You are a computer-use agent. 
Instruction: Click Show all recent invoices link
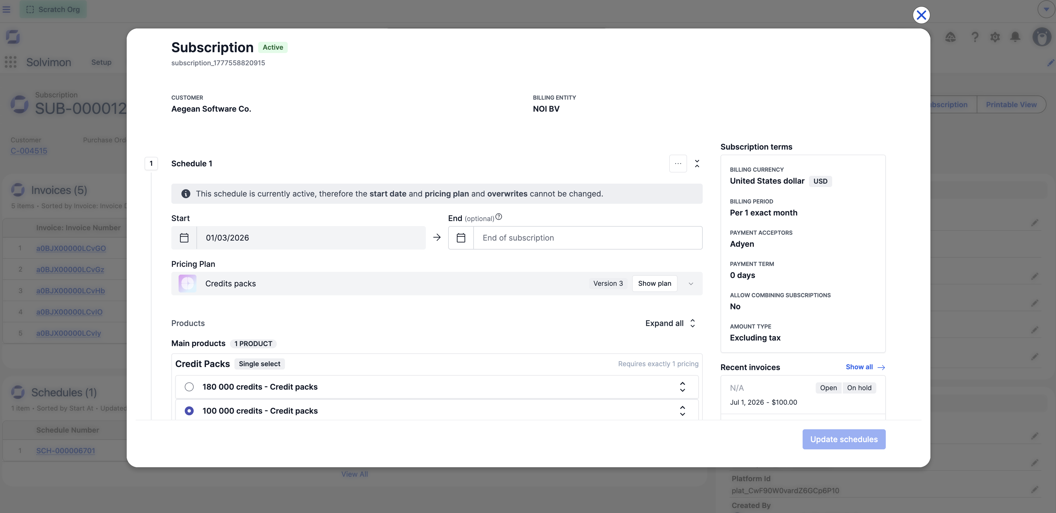coord(865,367)
